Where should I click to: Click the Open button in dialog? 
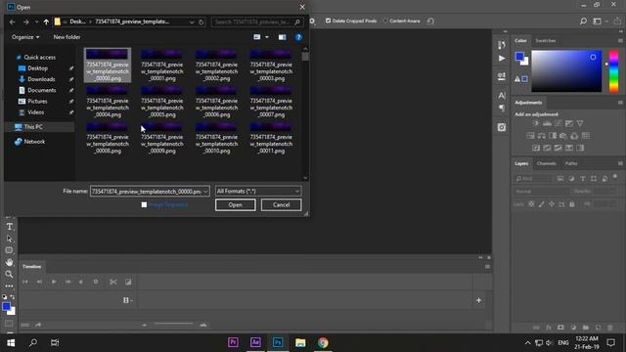point(235,204)
